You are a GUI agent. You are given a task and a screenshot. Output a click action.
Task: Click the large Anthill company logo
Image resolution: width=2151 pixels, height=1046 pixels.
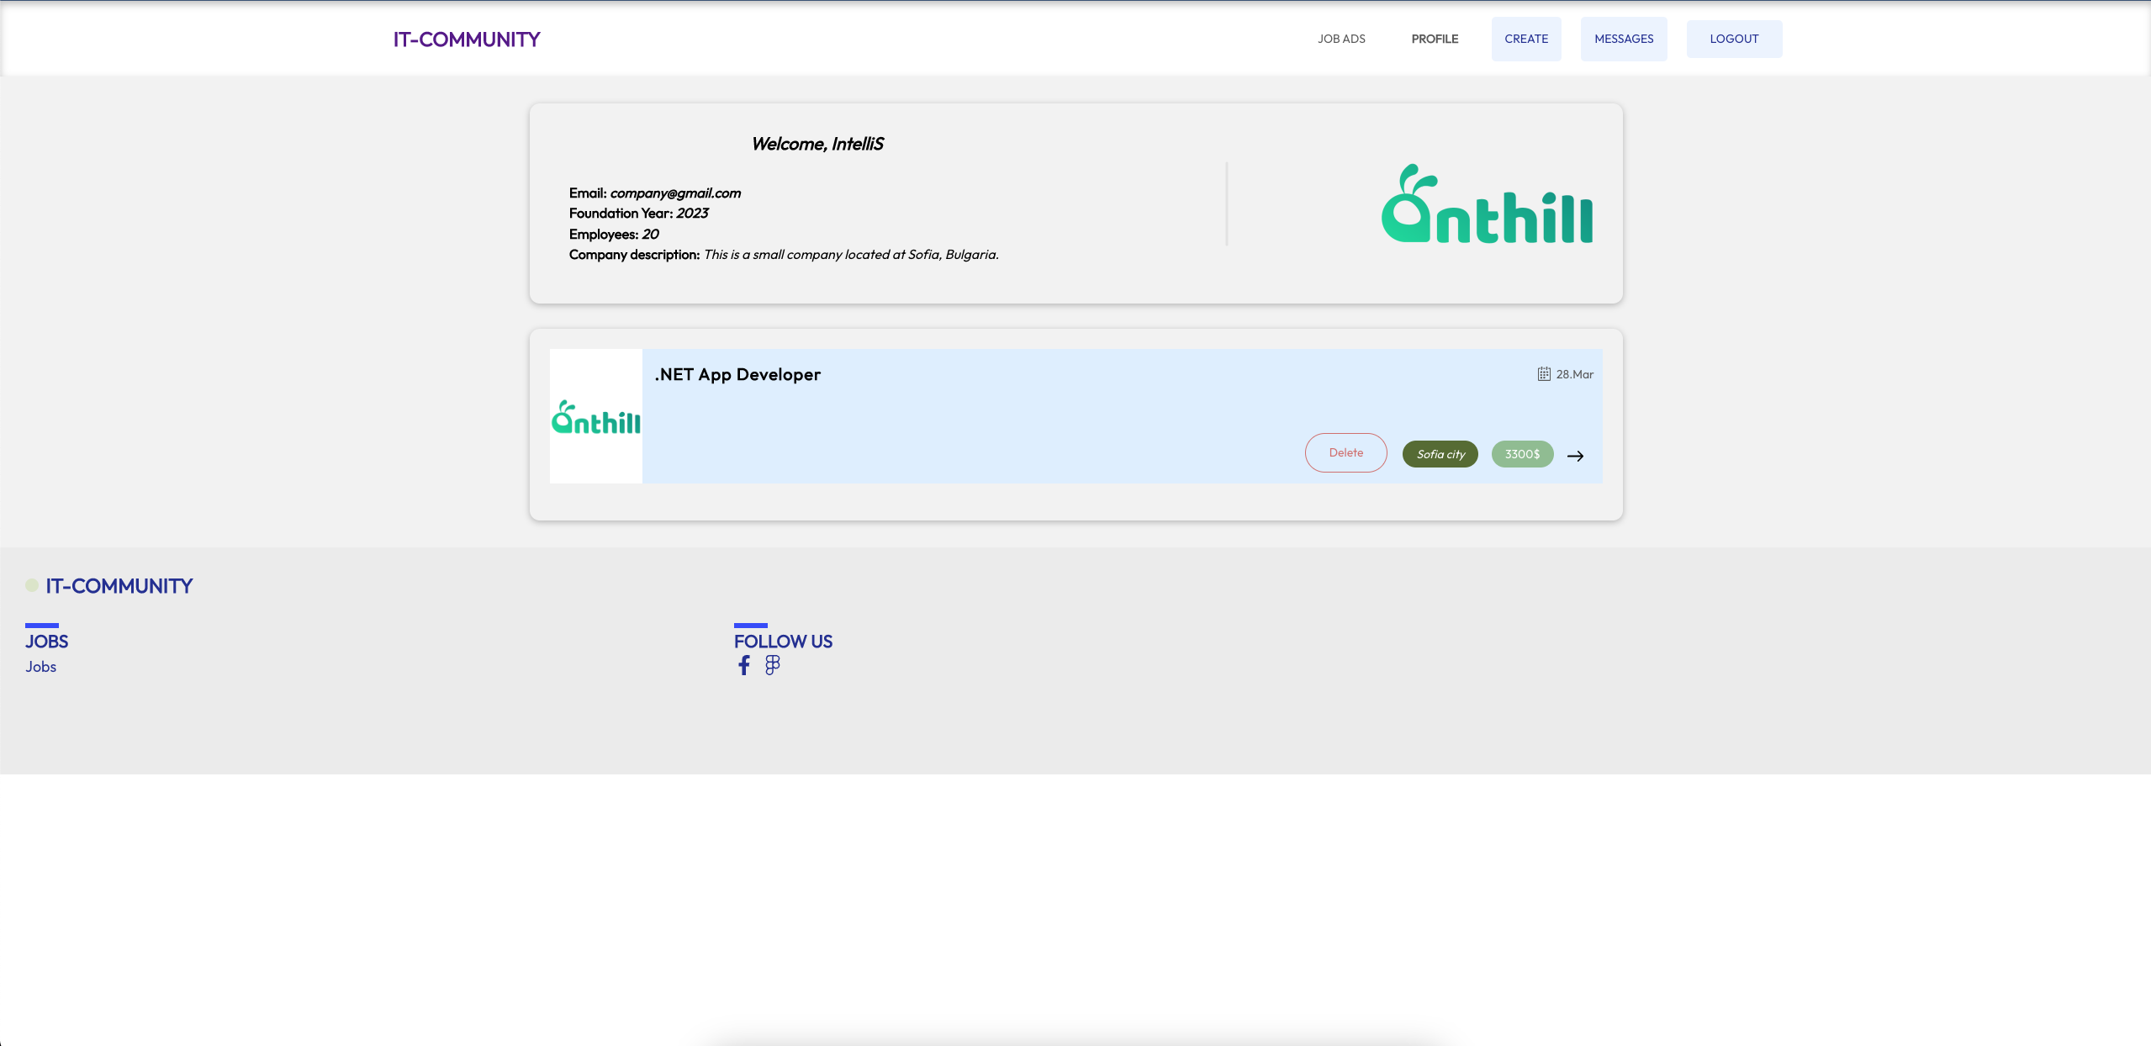(x=1486, y=204)
